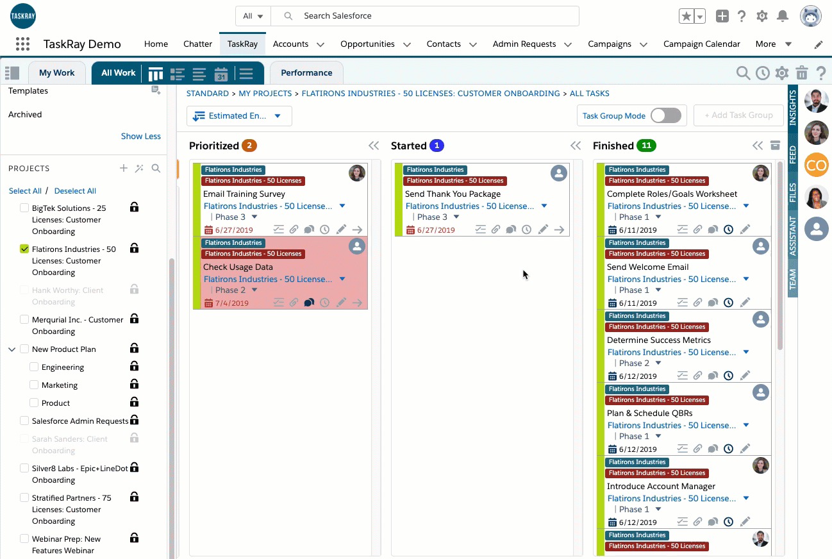Click Deselect All projects link
The image size is (832, 559).
pos(75,191)
